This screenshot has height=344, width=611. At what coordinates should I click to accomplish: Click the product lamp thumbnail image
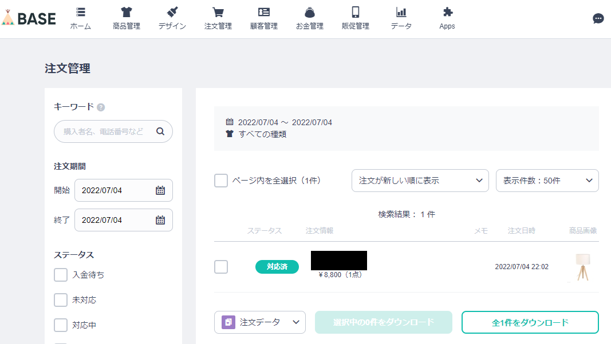pyautogui.click(x=583, y=267)
